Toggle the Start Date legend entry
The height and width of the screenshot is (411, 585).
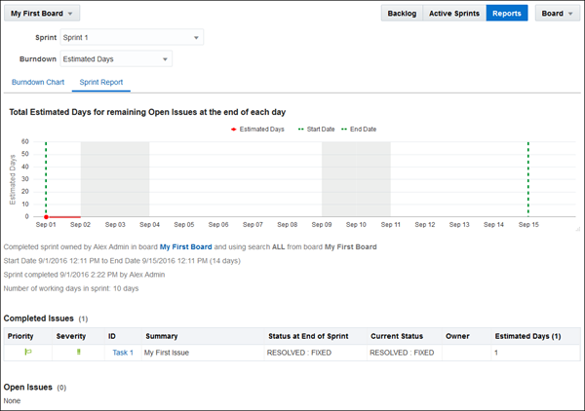coord(319,129)
